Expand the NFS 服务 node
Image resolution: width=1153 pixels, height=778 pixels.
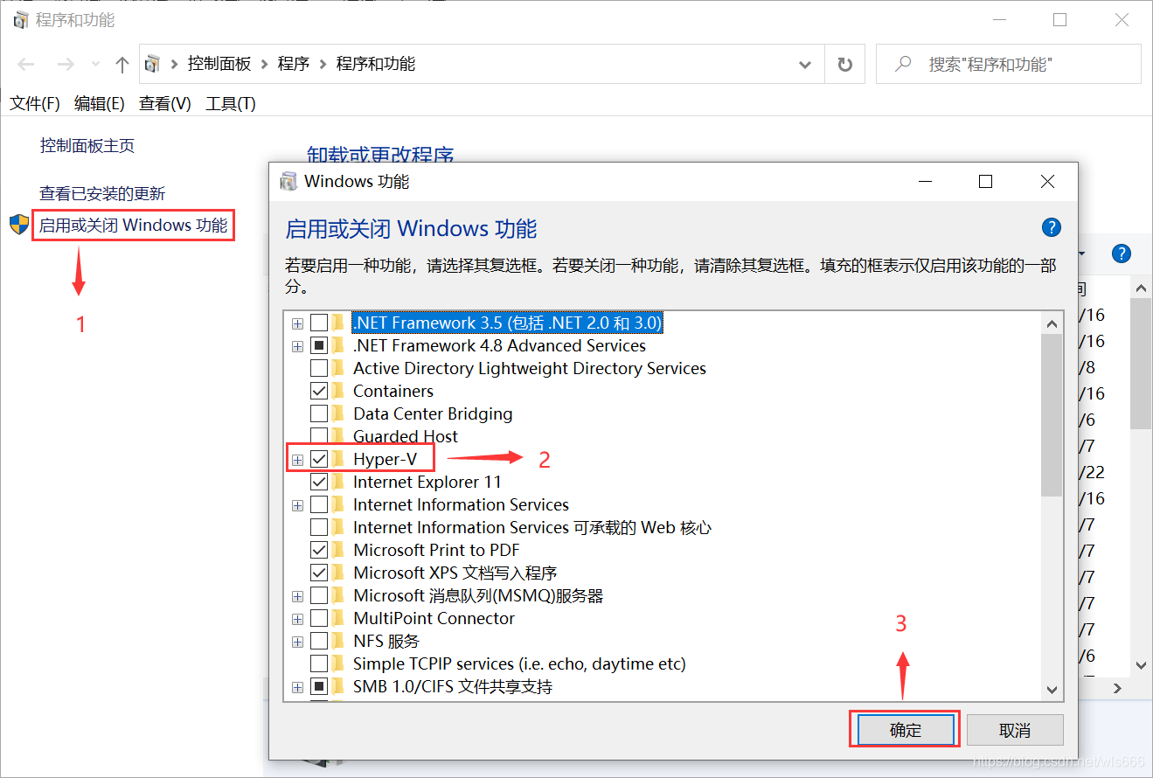[298, 642]
